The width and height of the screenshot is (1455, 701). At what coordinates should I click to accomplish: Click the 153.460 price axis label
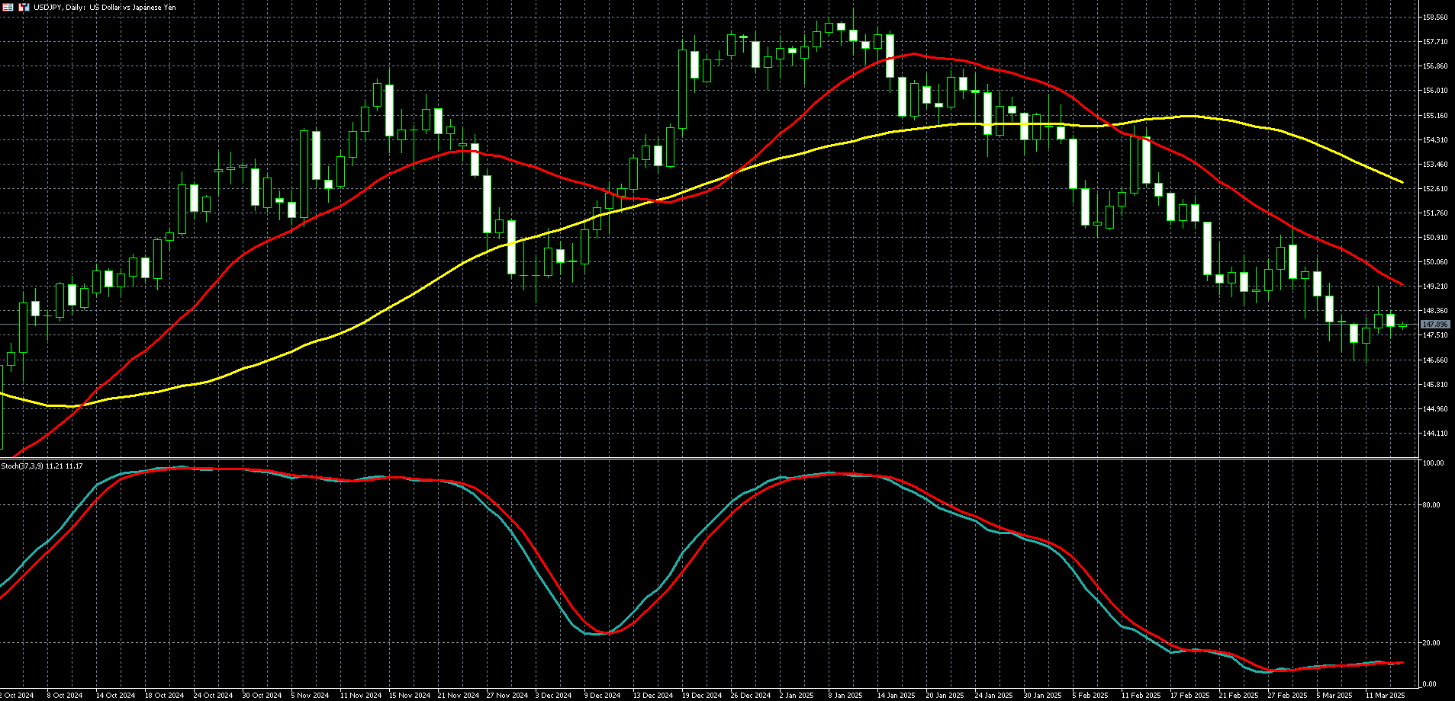[x=1435, y=164]
